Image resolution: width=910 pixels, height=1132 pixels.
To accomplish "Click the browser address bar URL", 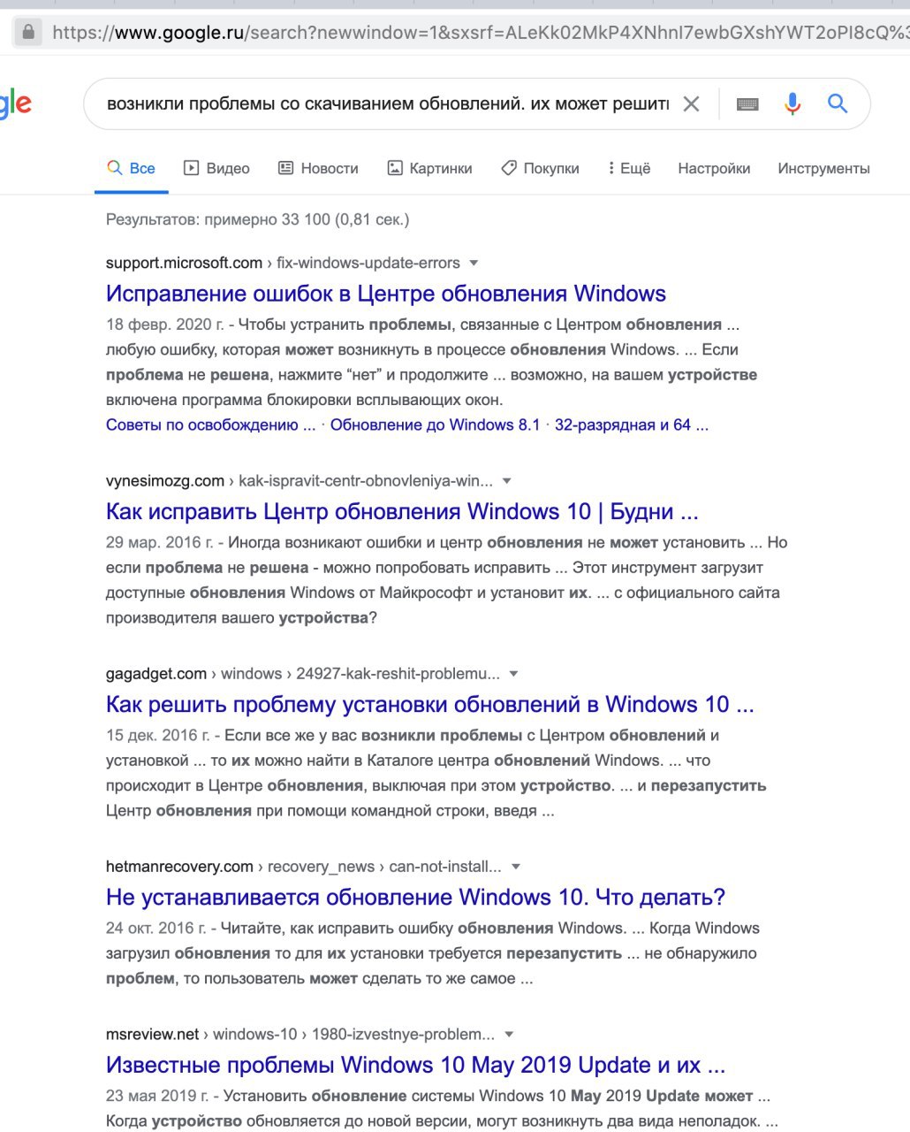I will 480,33.
